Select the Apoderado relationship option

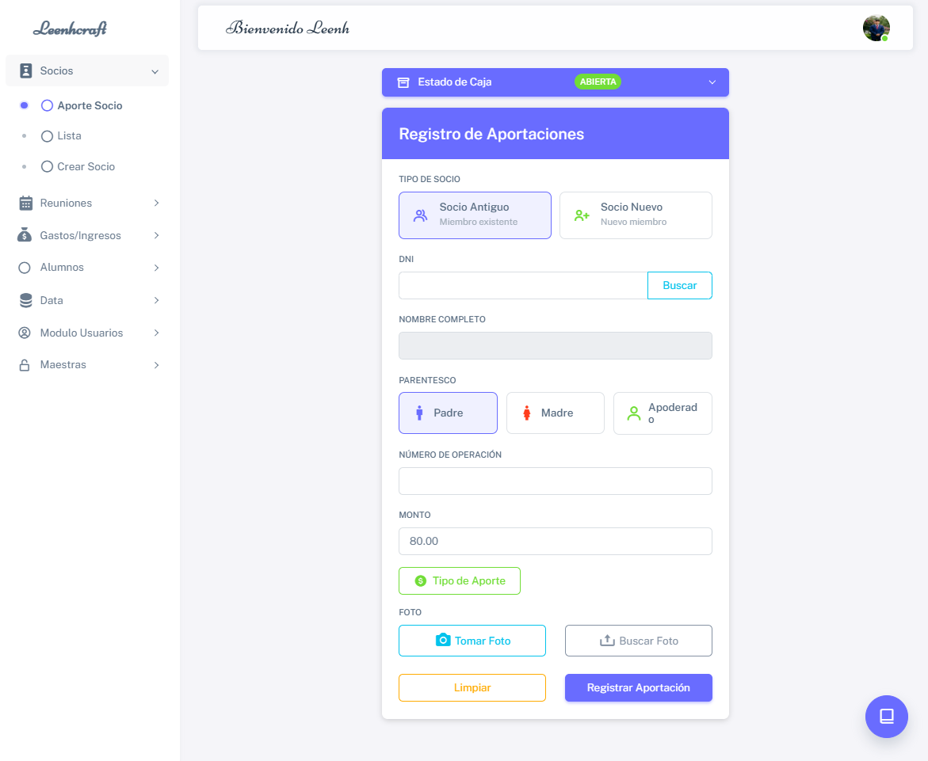pyautogui.click(x=662, y=413)
